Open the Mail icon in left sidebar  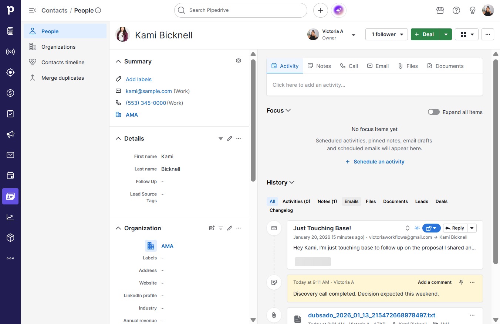point(10,155)
